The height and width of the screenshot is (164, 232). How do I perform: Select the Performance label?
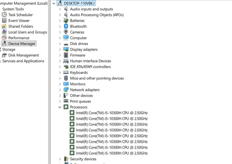[19, 38]
